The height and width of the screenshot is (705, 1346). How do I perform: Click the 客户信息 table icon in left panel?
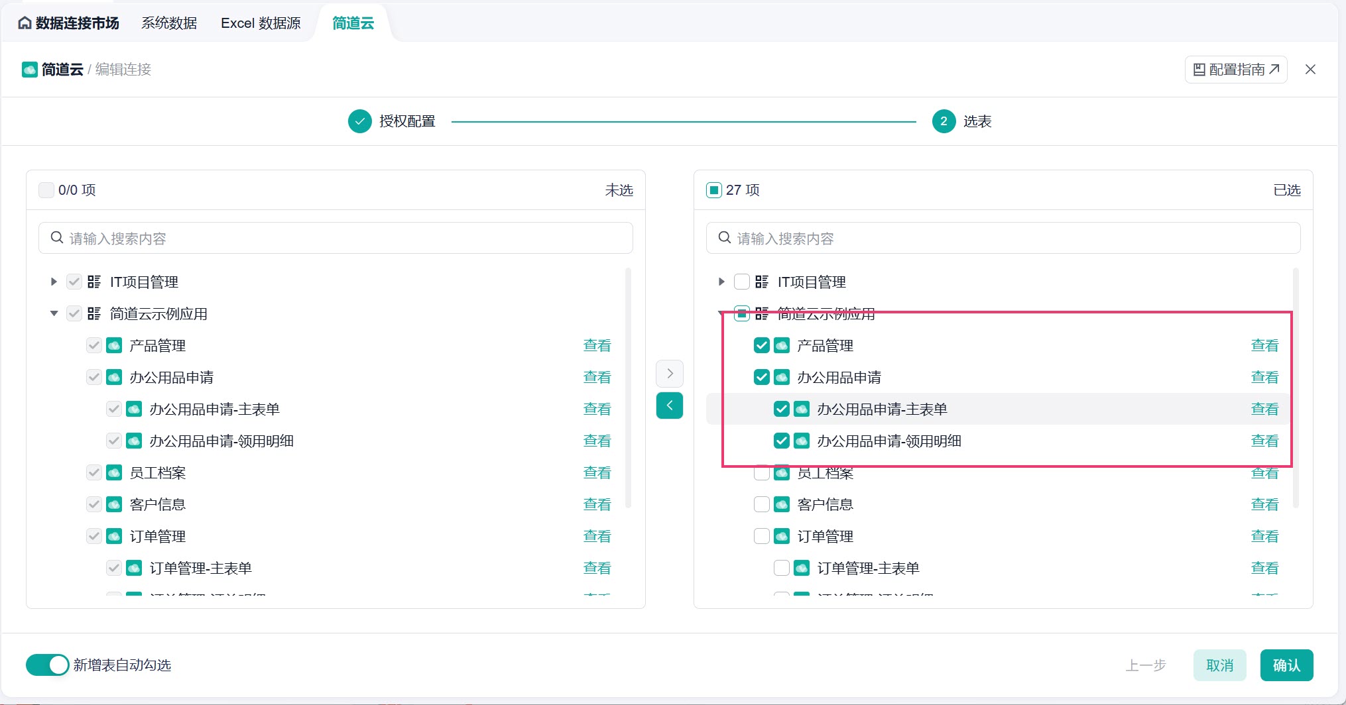pyautogui.click(x=114, y=504)
